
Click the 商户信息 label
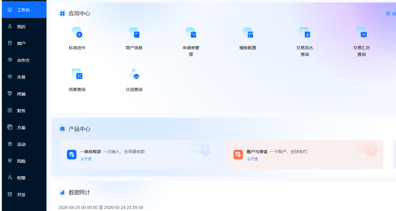[x=134, y=48]
